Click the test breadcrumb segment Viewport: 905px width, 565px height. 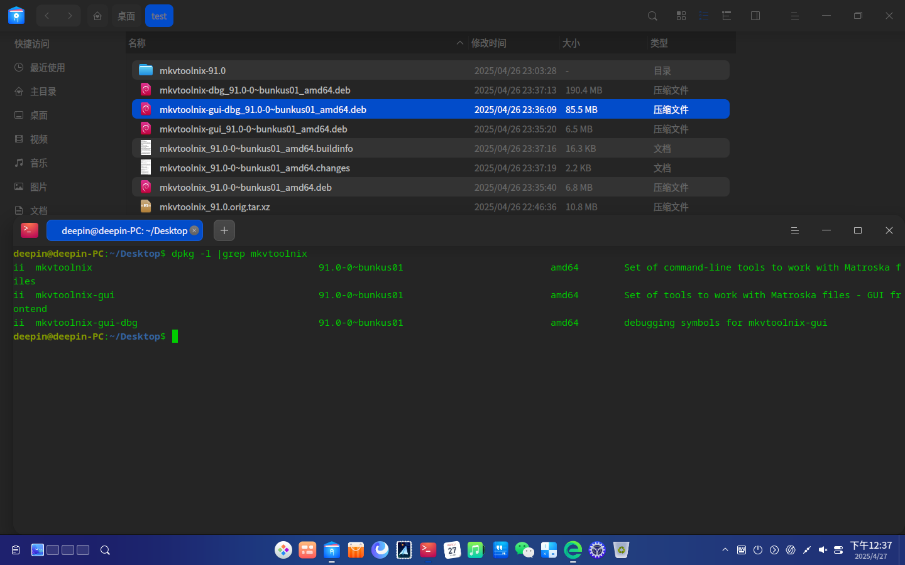point(159,16)
